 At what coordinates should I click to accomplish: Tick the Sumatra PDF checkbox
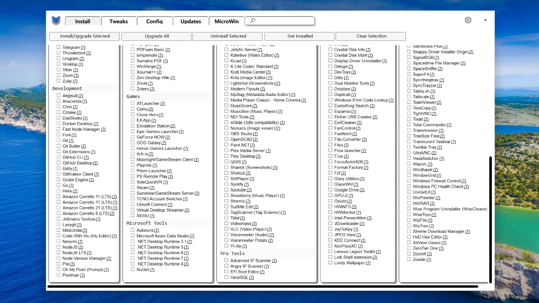[133, 61]
